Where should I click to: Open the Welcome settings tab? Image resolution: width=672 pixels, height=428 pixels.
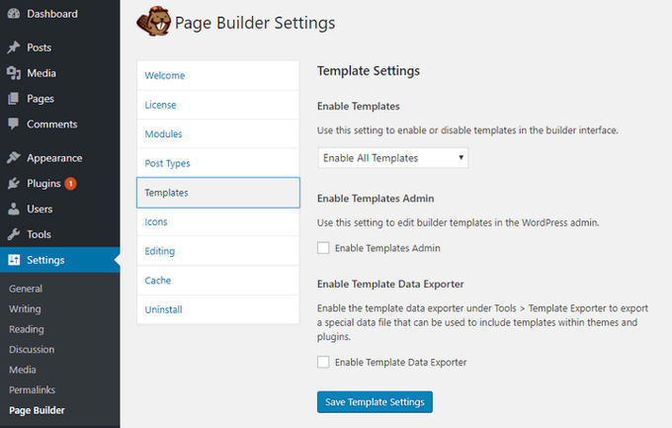pos(218,75)
